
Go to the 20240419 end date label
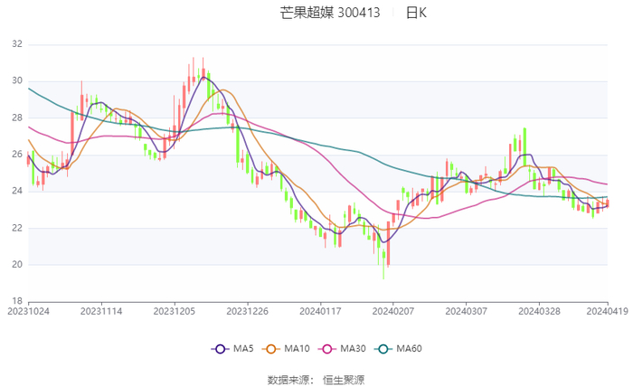tap(607, 310)
